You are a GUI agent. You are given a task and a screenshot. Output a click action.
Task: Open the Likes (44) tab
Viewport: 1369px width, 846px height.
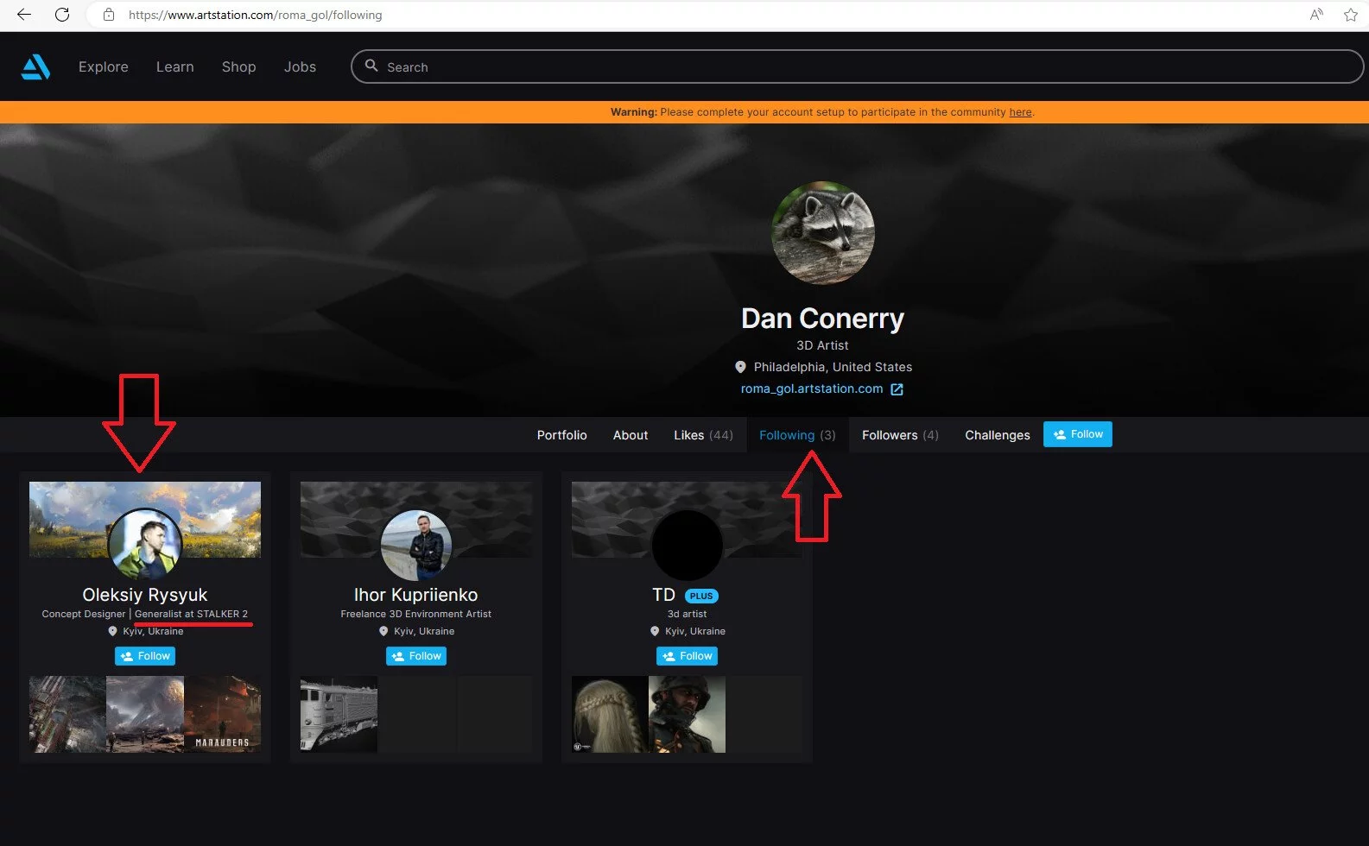click(x=703, y=435)
